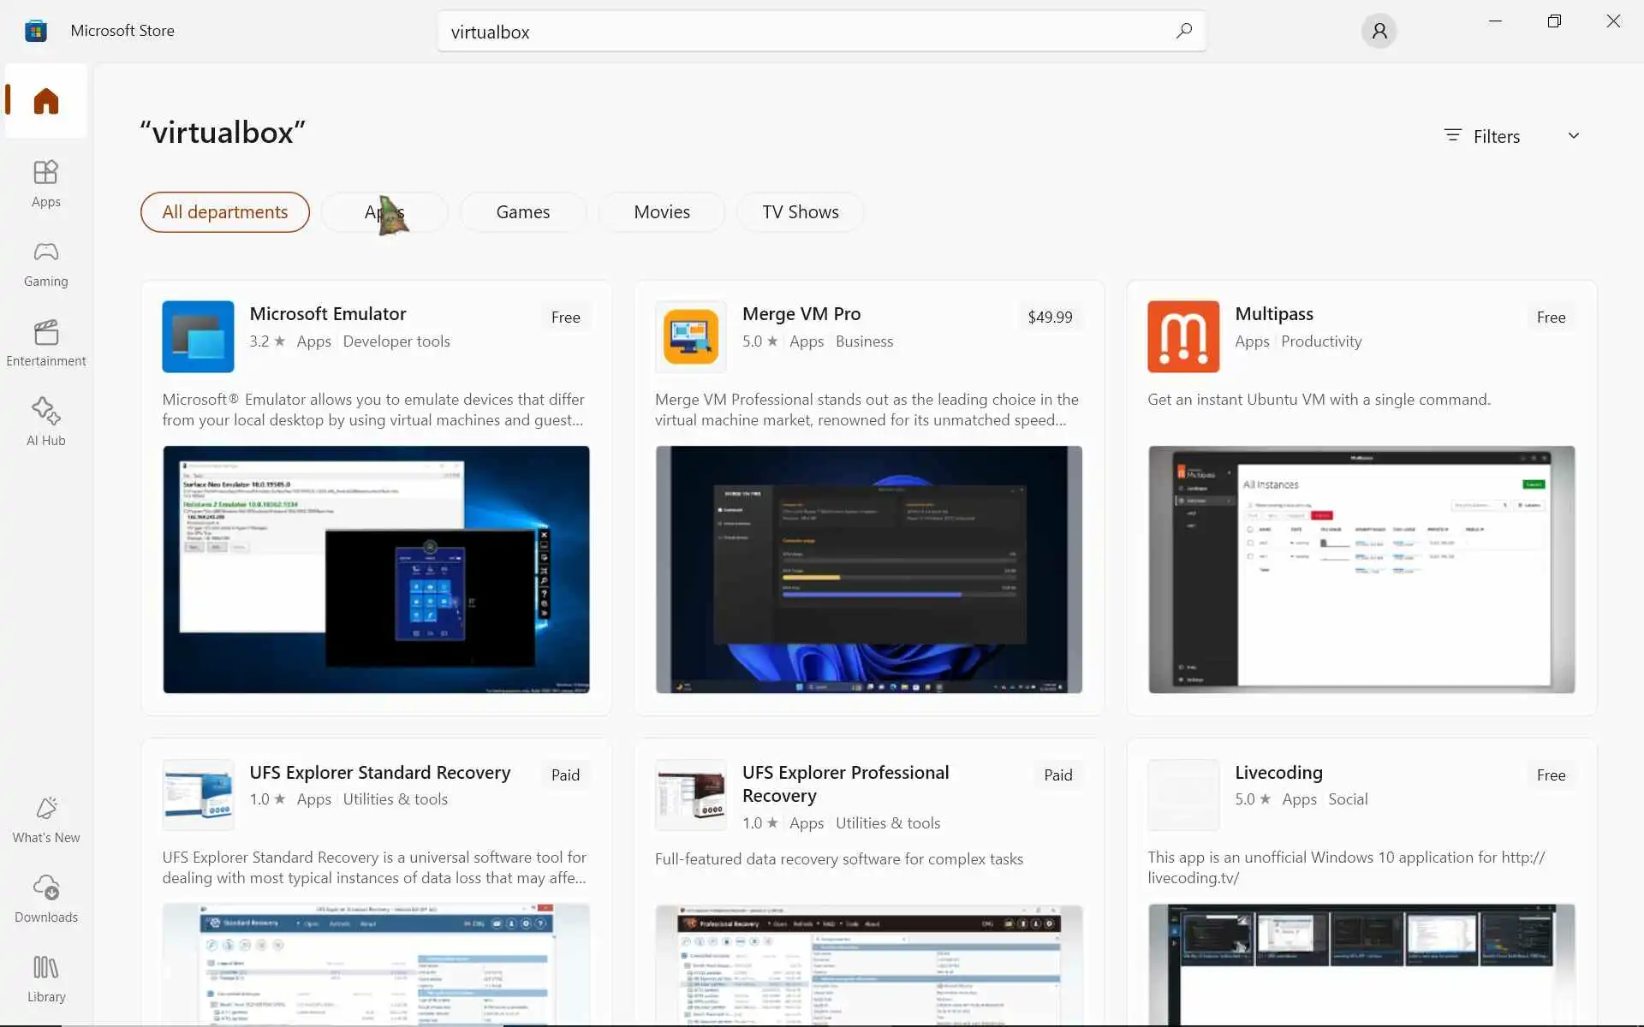Click the search magnifier icon
1644x1027 pixels.
coord(1183,32)
